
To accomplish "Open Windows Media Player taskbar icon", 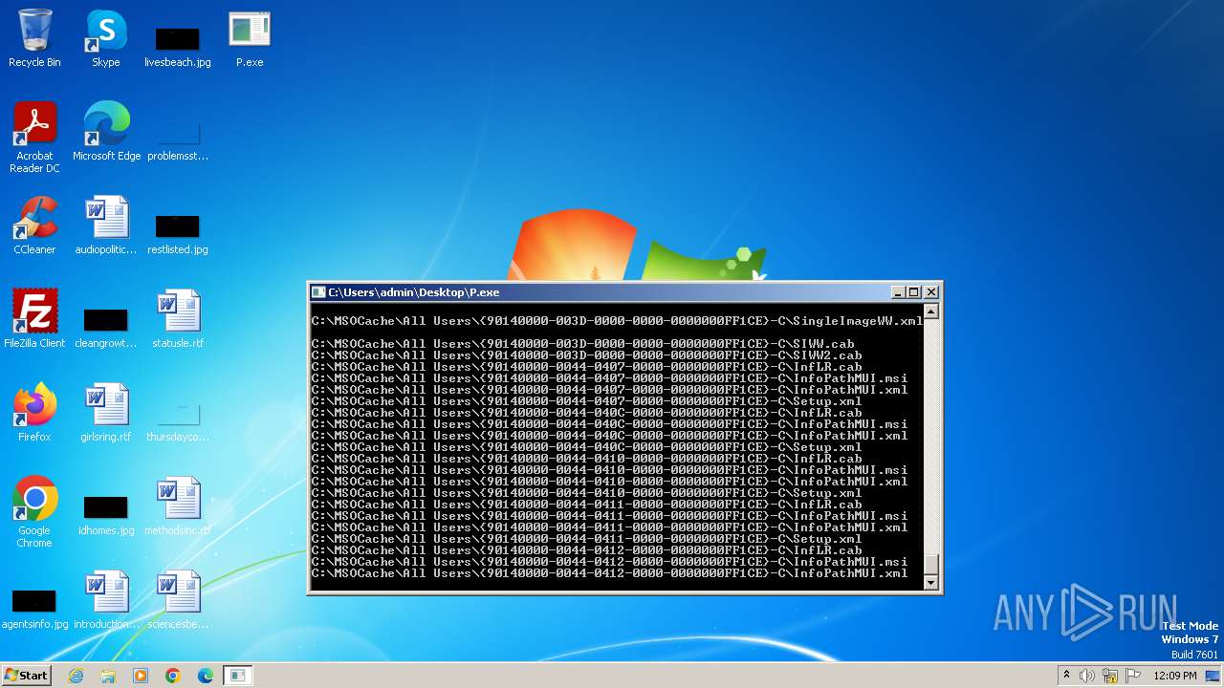I will [x=141, y=676].
